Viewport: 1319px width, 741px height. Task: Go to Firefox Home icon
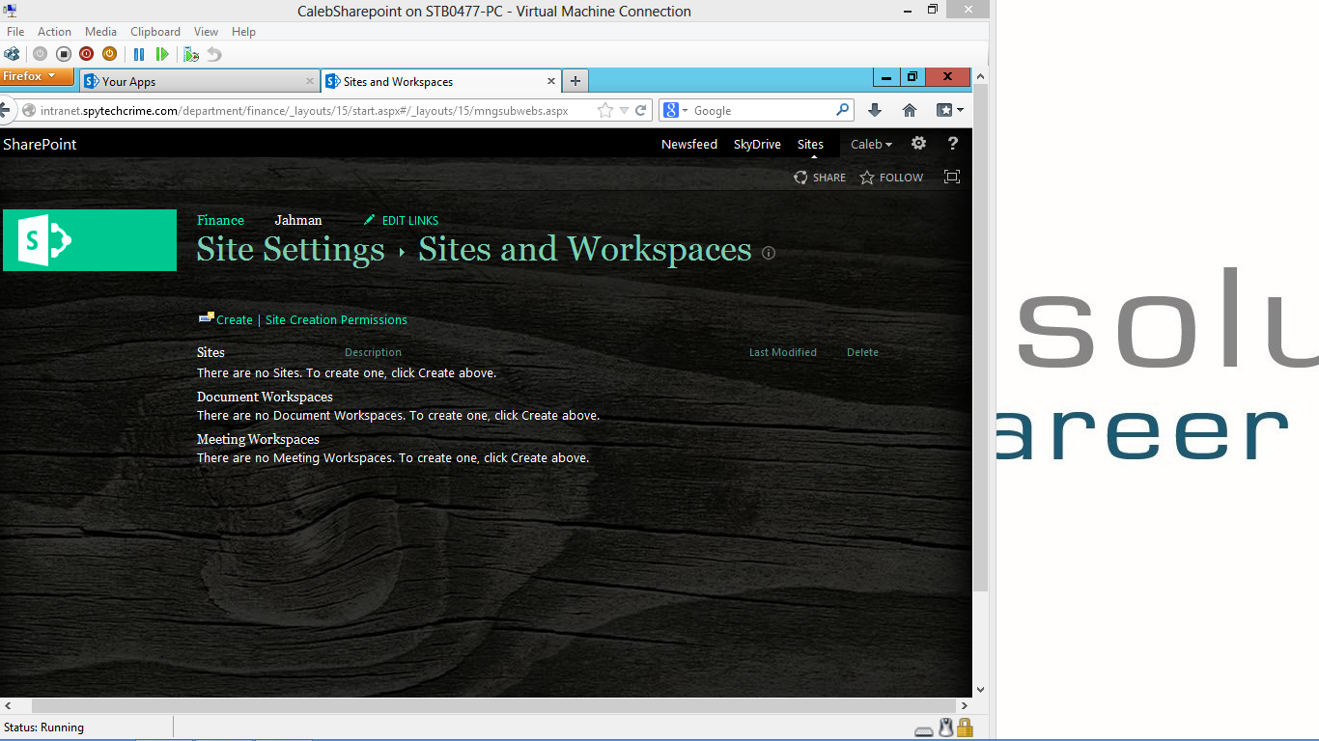coord(910,110)
